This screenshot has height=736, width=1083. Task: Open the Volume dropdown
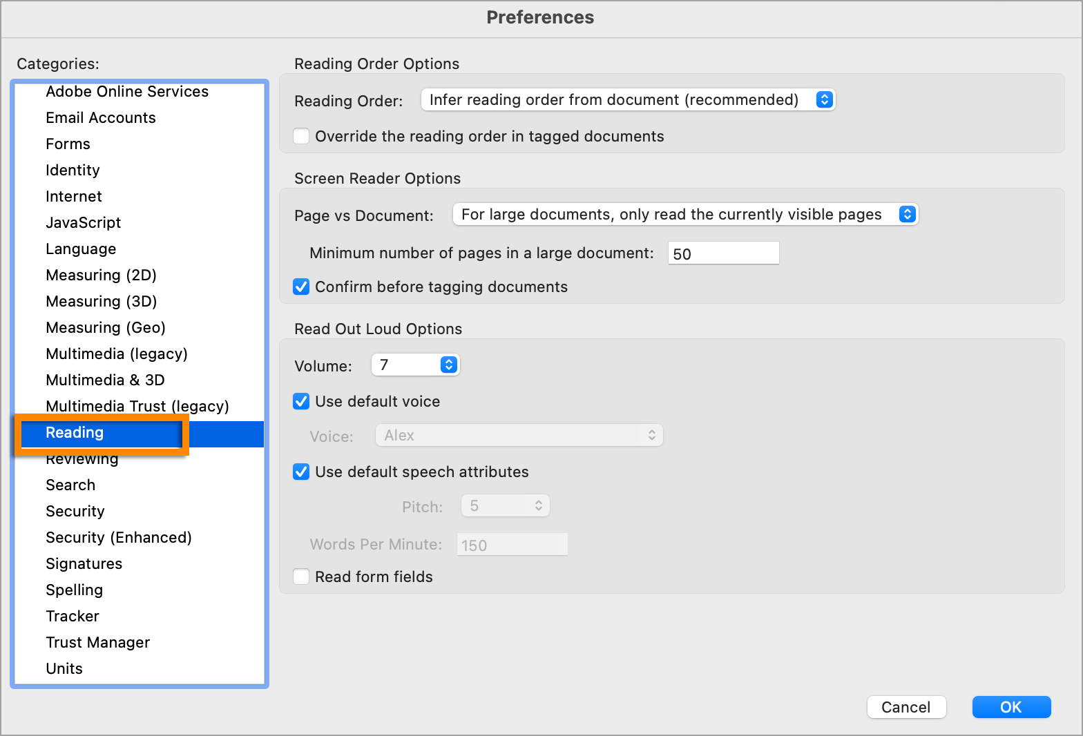click(x=415, y=365)
